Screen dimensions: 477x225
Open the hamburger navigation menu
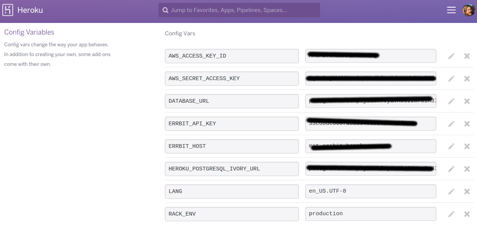(451, 10)
